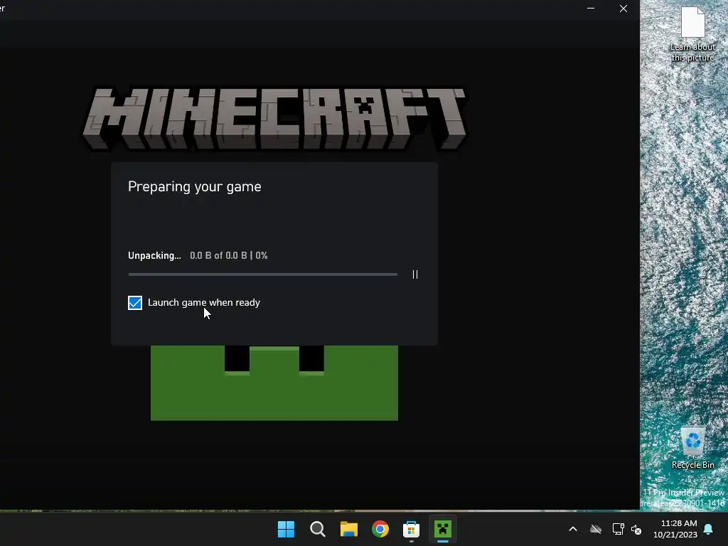Click the 'Unpacking...' status text
This screenshot has height=546, width=728.
[154, 255]
